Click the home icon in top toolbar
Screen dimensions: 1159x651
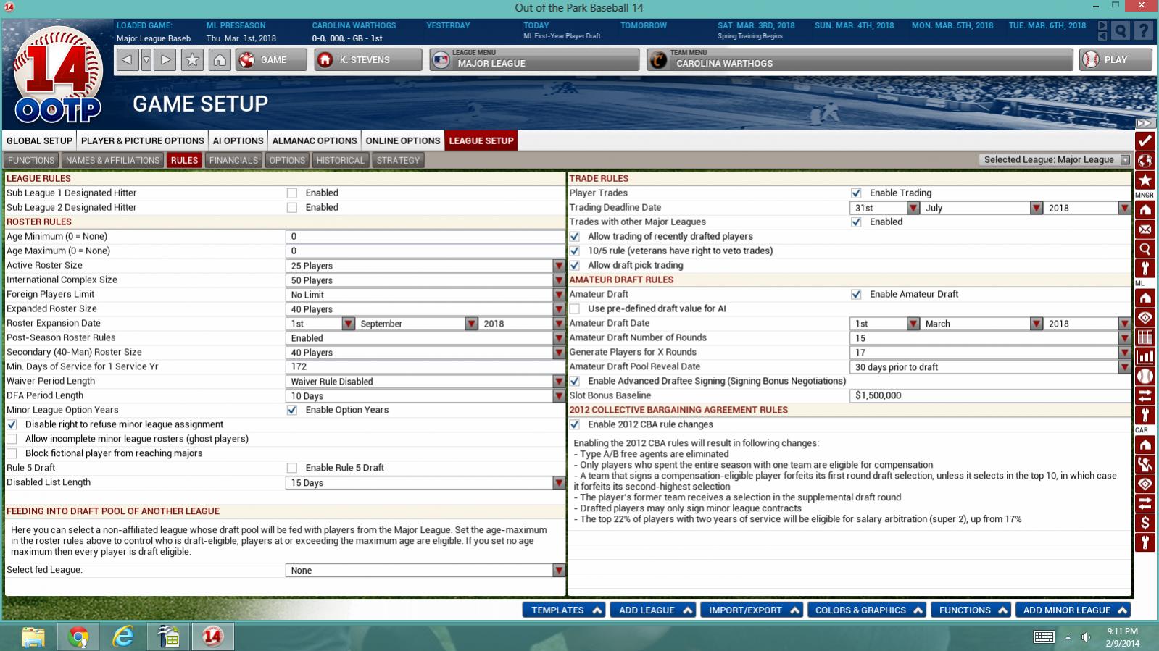(220, 60)
